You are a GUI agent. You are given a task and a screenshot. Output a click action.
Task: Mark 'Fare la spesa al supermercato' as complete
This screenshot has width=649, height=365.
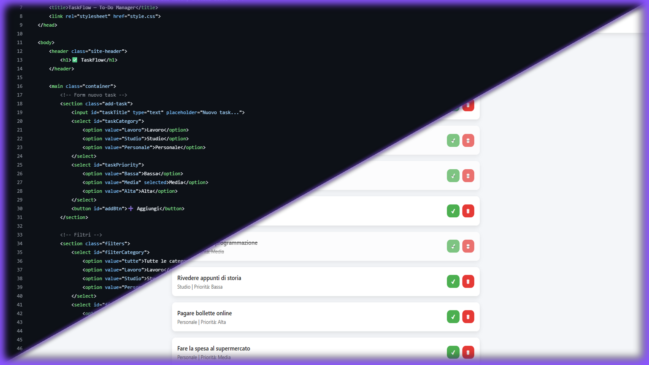453,352
